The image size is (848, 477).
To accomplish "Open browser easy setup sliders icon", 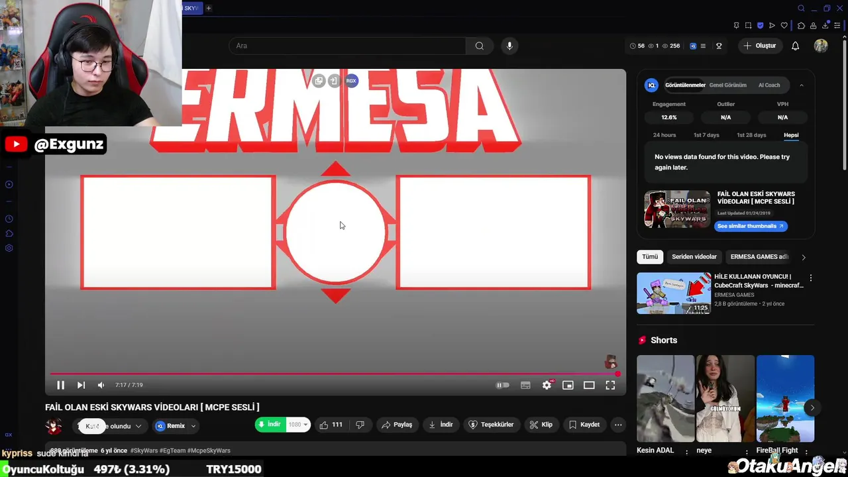I will [x=837, y=25].
